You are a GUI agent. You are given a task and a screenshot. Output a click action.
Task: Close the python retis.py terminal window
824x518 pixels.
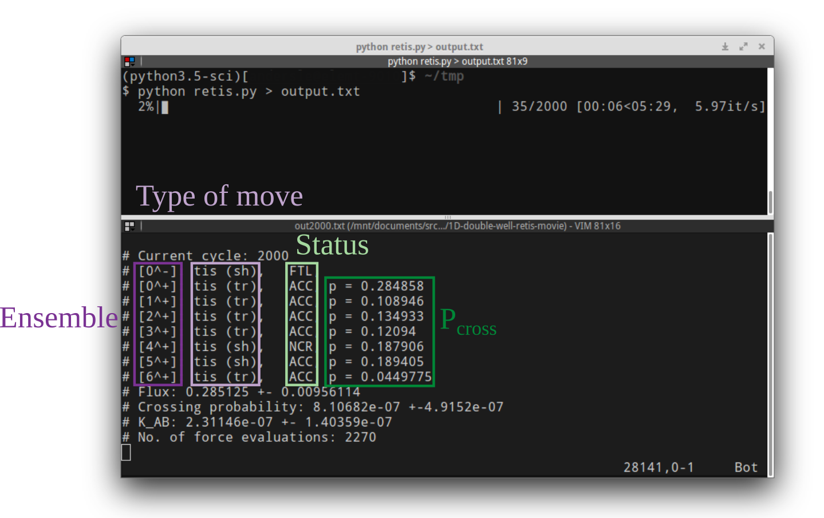click(x=762, y=47)
